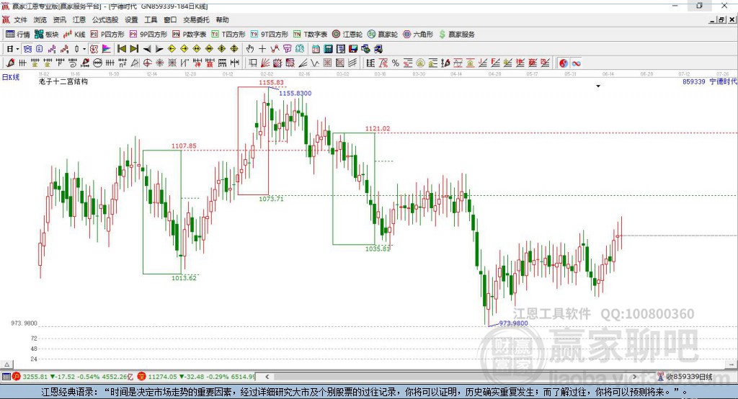Open the 赢家轮 wheel tool
The width and height of the screenshot is (738, 399).
[x=383, y=35]
